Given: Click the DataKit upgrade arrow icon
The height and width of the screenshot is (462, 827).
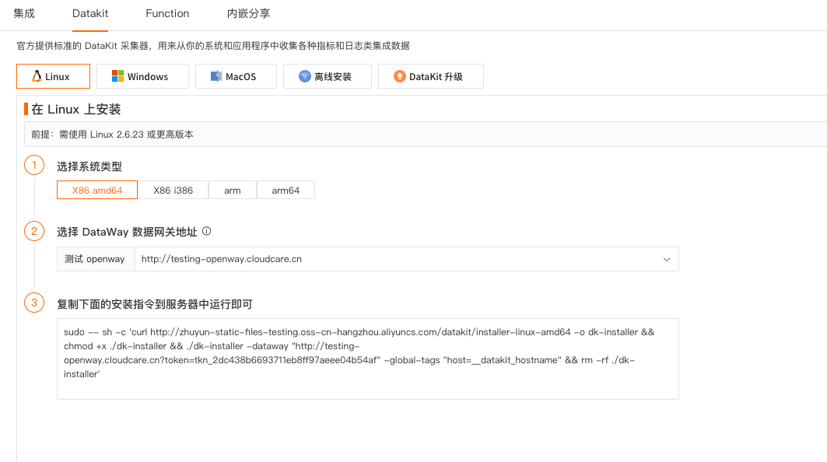Looking at the screenshot, I should click(400, 76).
